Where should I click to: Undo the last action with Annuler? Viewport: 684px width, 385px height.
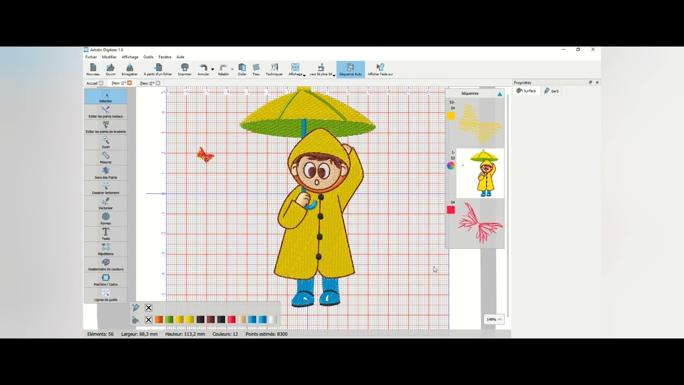tap(203, 70)
